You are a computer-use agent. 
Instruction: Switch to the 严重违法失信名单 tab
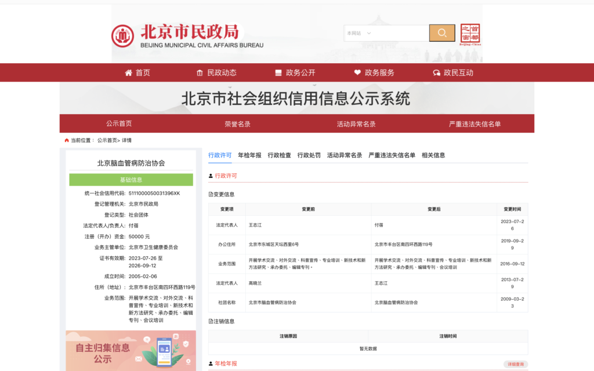click(392, 155)
